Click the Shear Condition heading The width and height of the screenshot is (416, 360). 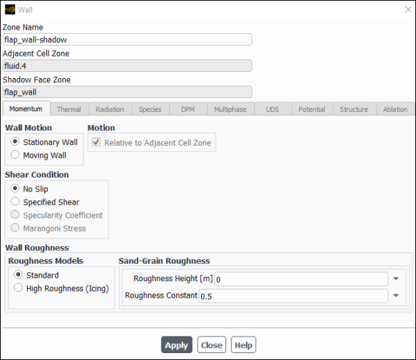(37, 175)
